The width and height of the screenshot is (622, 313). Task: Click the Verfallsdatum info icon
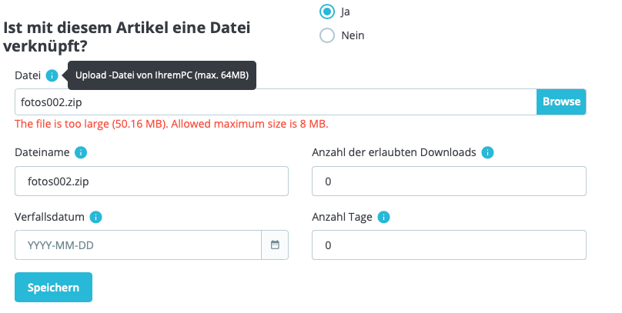95,217
